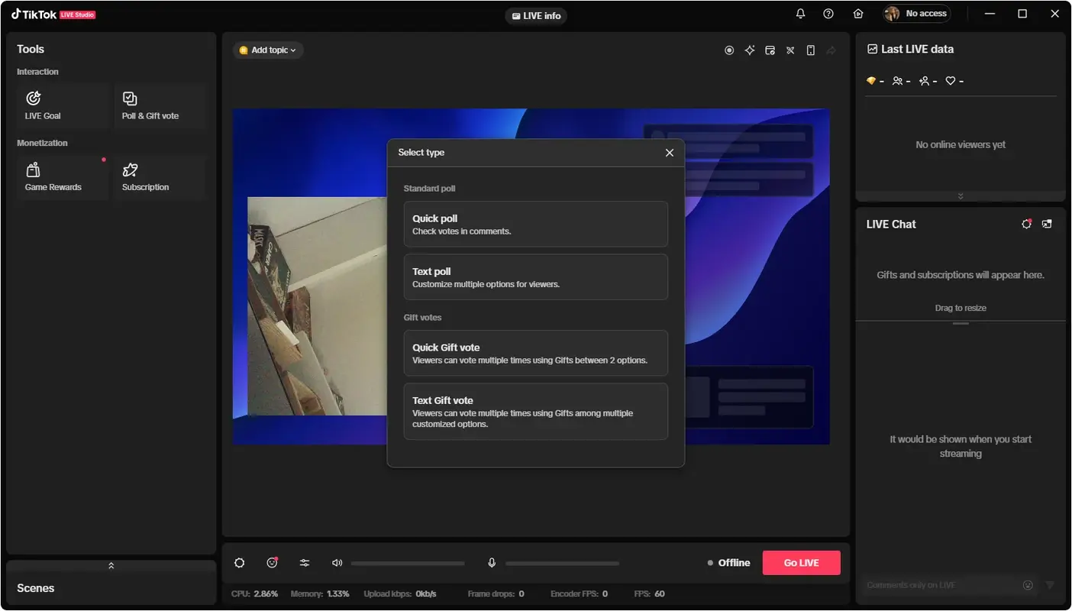Click the record icon above the preview
The width and height of the screenshot is (1072, 611).
pos(729,50)
